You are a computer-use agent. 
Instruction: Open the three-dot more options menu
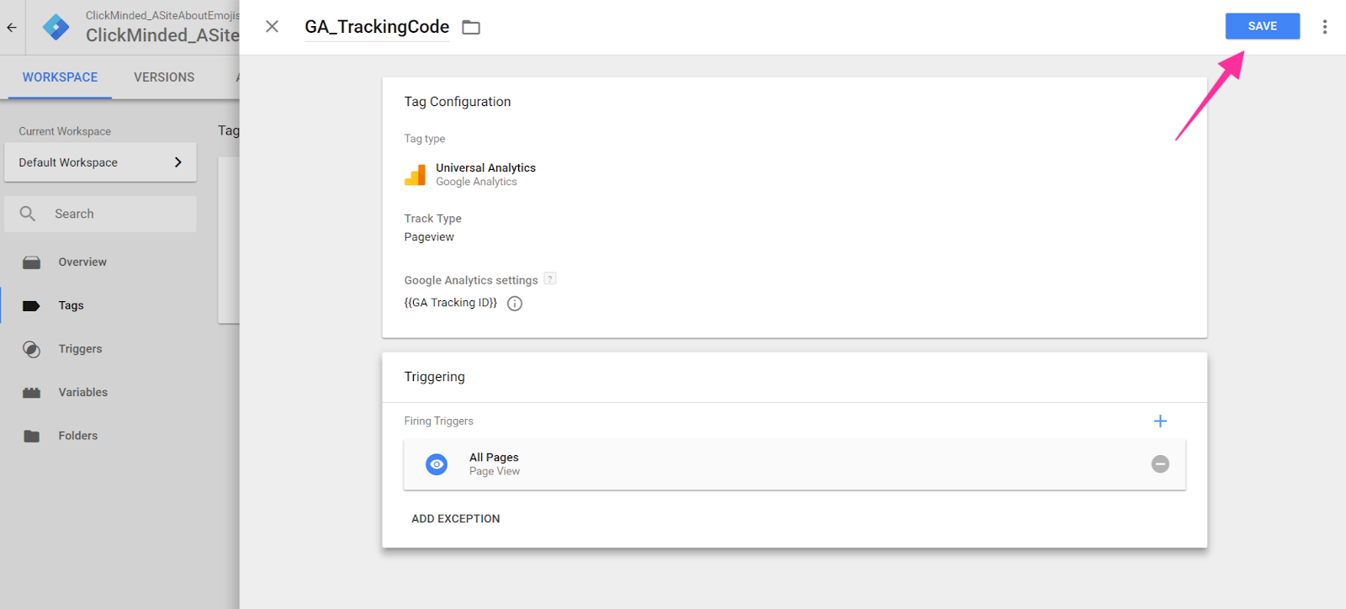1324,27
